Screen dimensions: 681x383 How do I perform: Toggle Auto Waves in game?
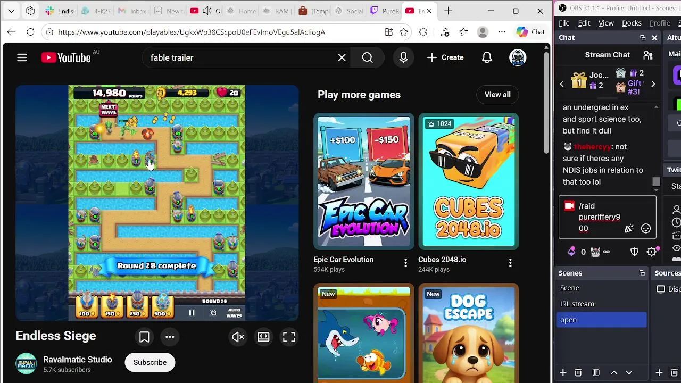(x=234, y=313)
